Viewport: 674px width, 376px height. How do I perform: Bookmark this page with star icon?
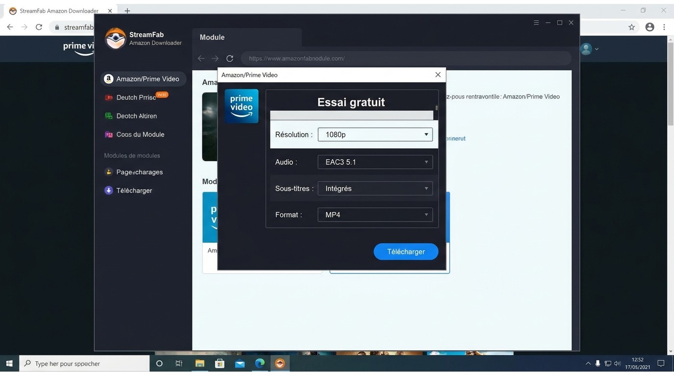pyautogui.click(x=632, y=27)
